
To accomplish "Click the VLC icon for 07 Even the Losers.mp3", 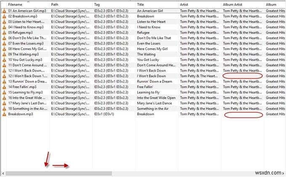I will (x=4, y=44).
